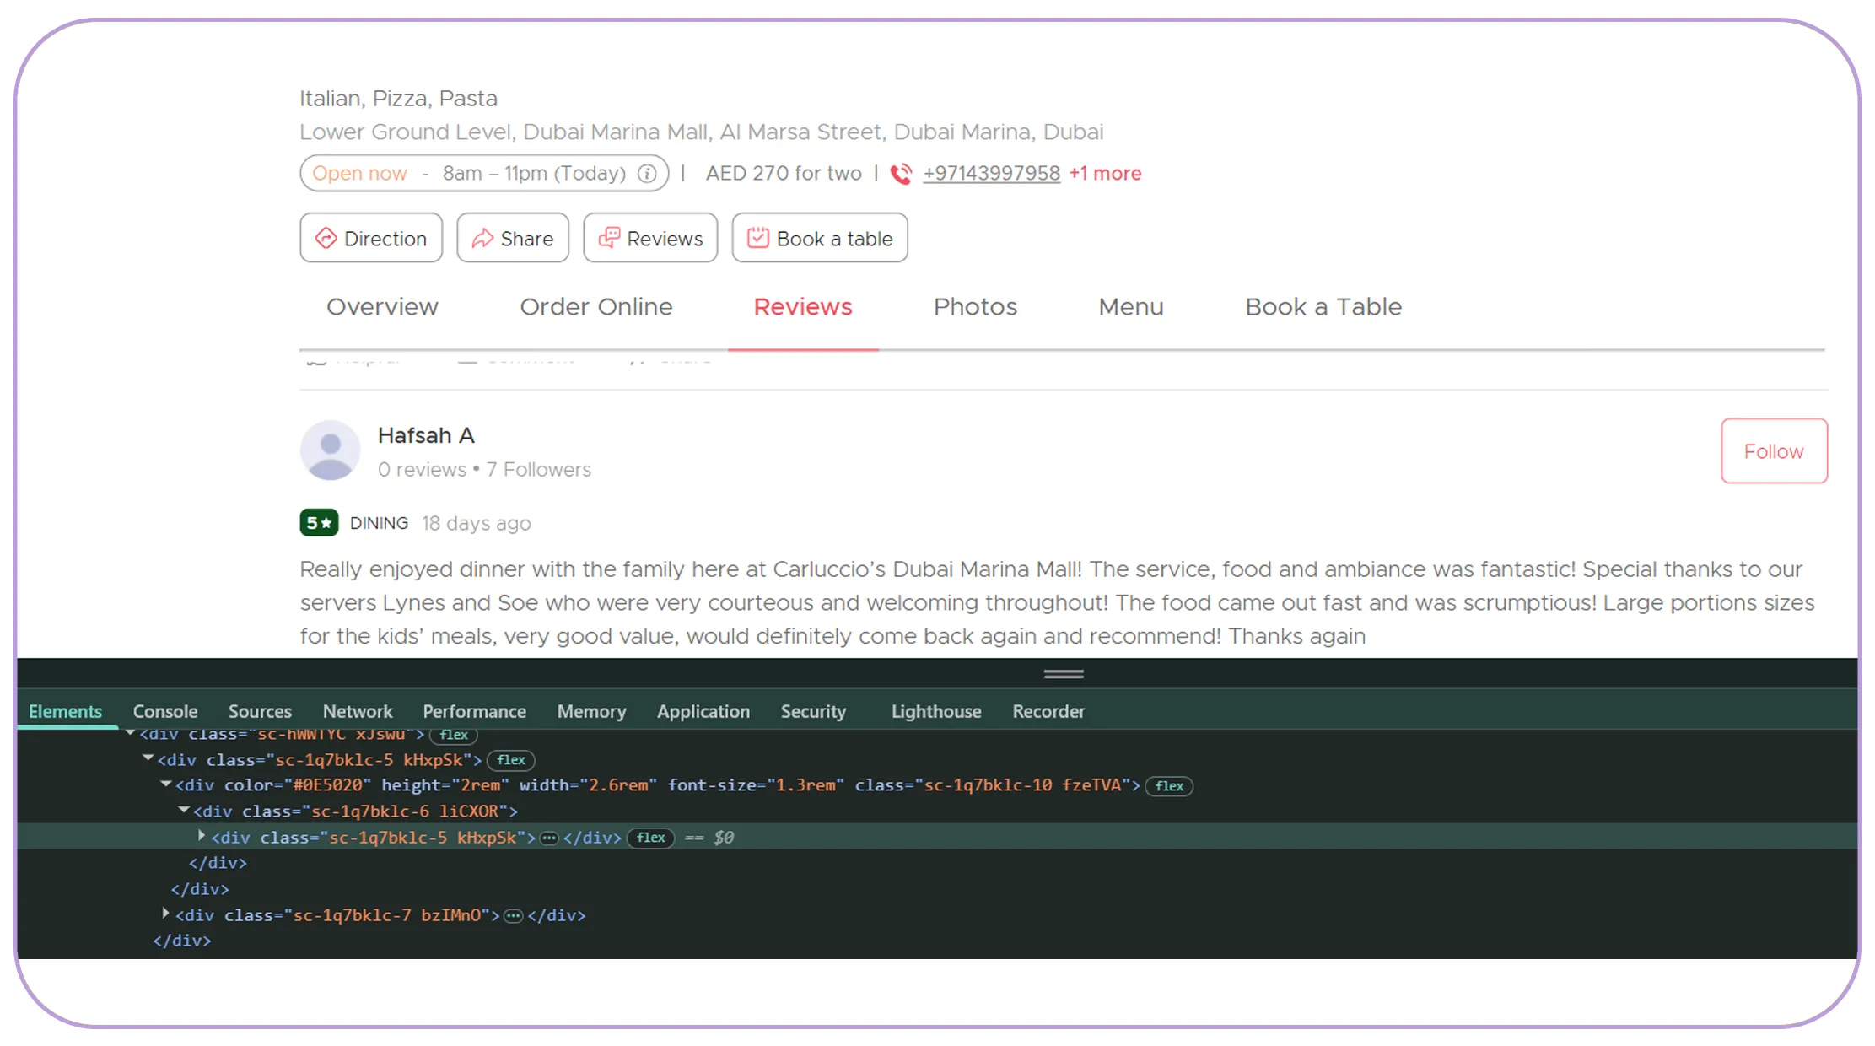This screenshot has height=1046, width=1875.
Task: Open the Book a Table tab
Action: coord(1323,307)
